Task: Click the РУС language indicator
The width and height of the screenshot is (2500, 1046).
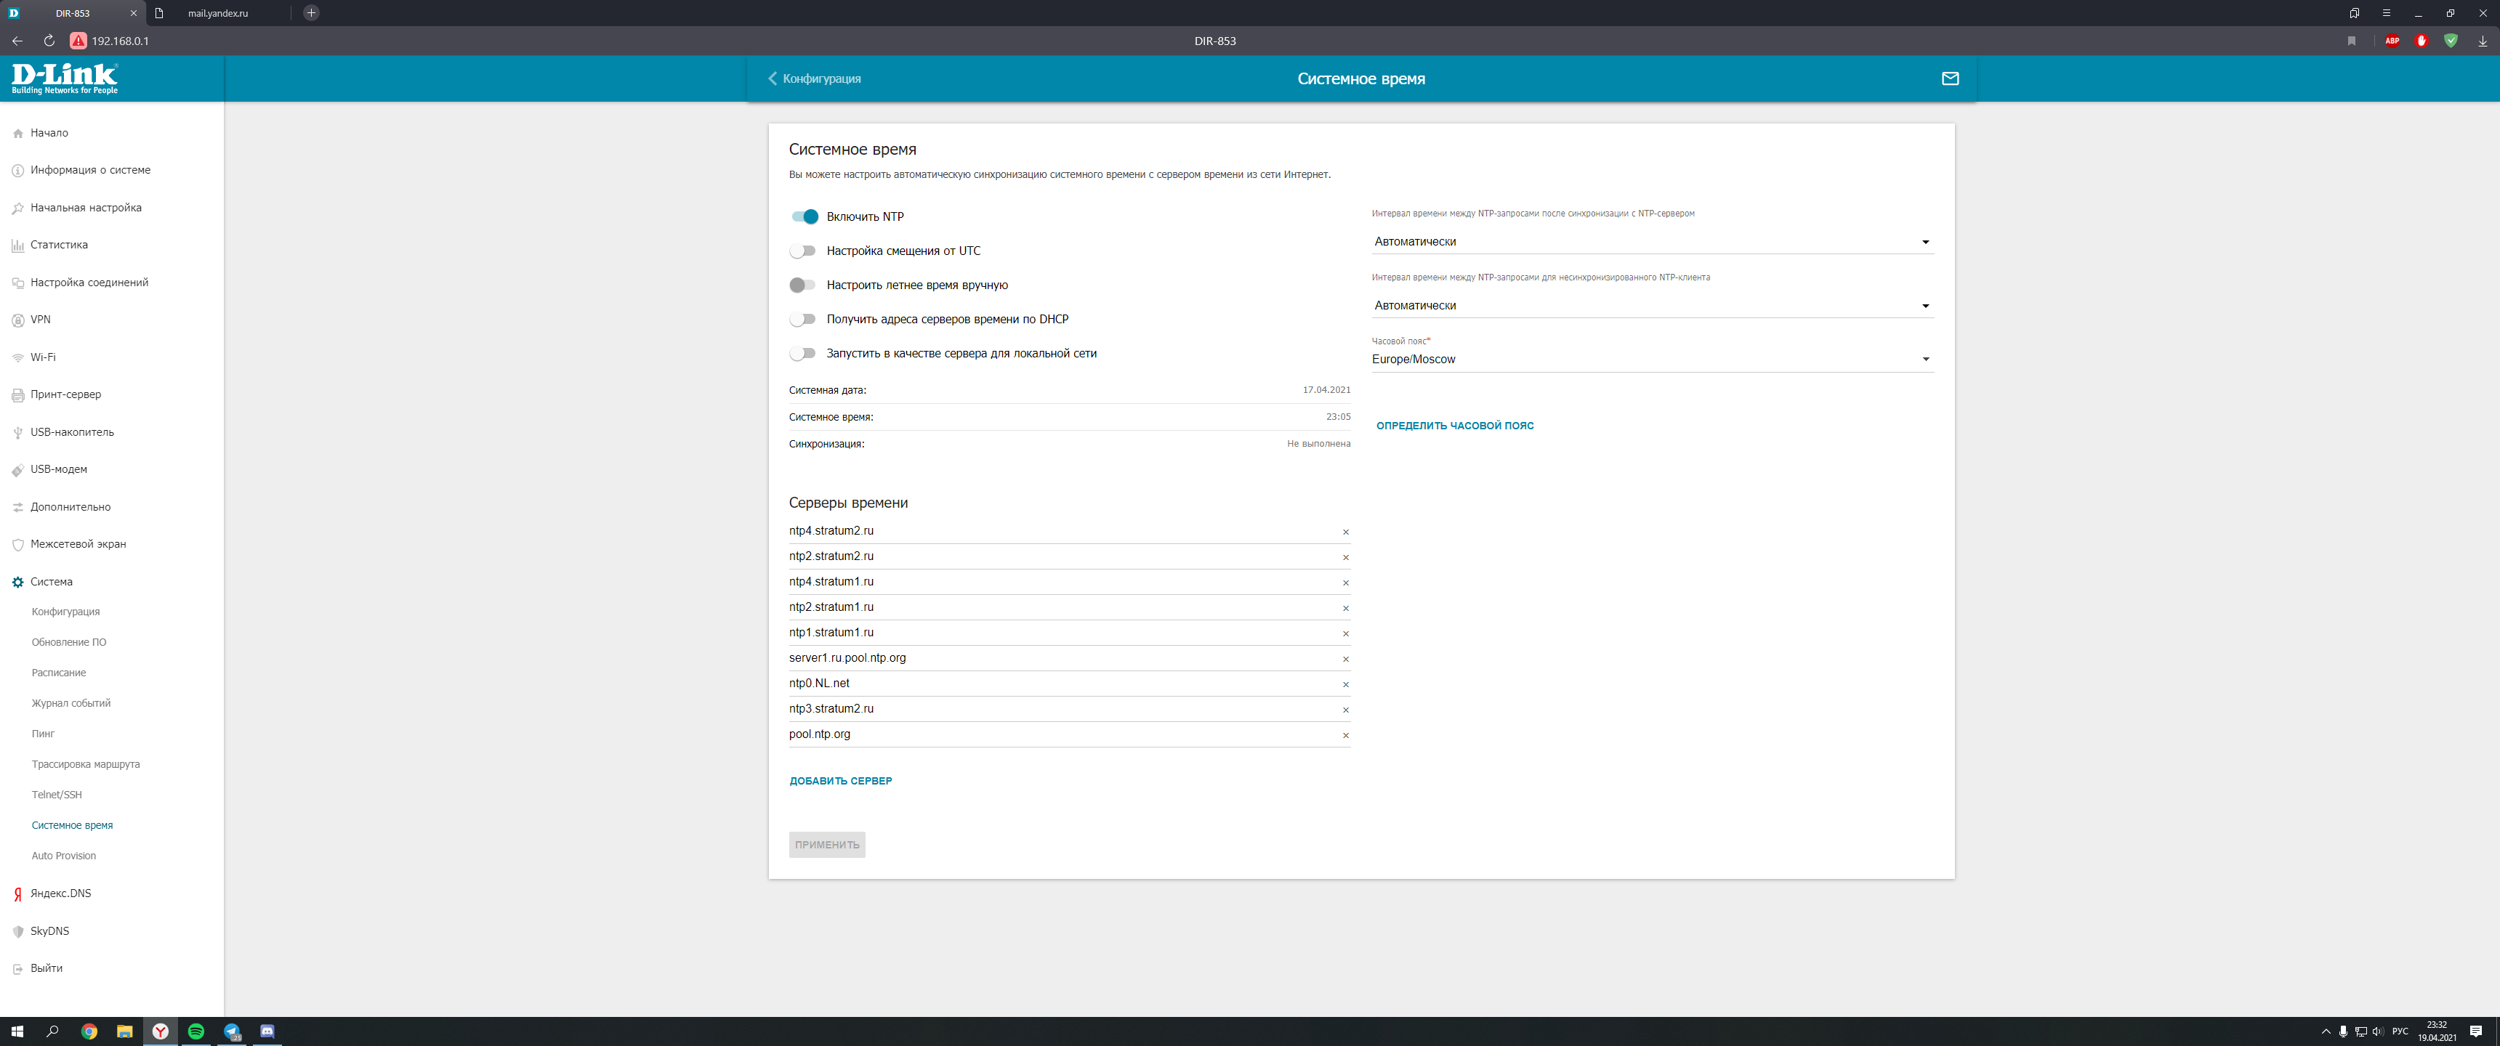Action: pos(2400,1031)
